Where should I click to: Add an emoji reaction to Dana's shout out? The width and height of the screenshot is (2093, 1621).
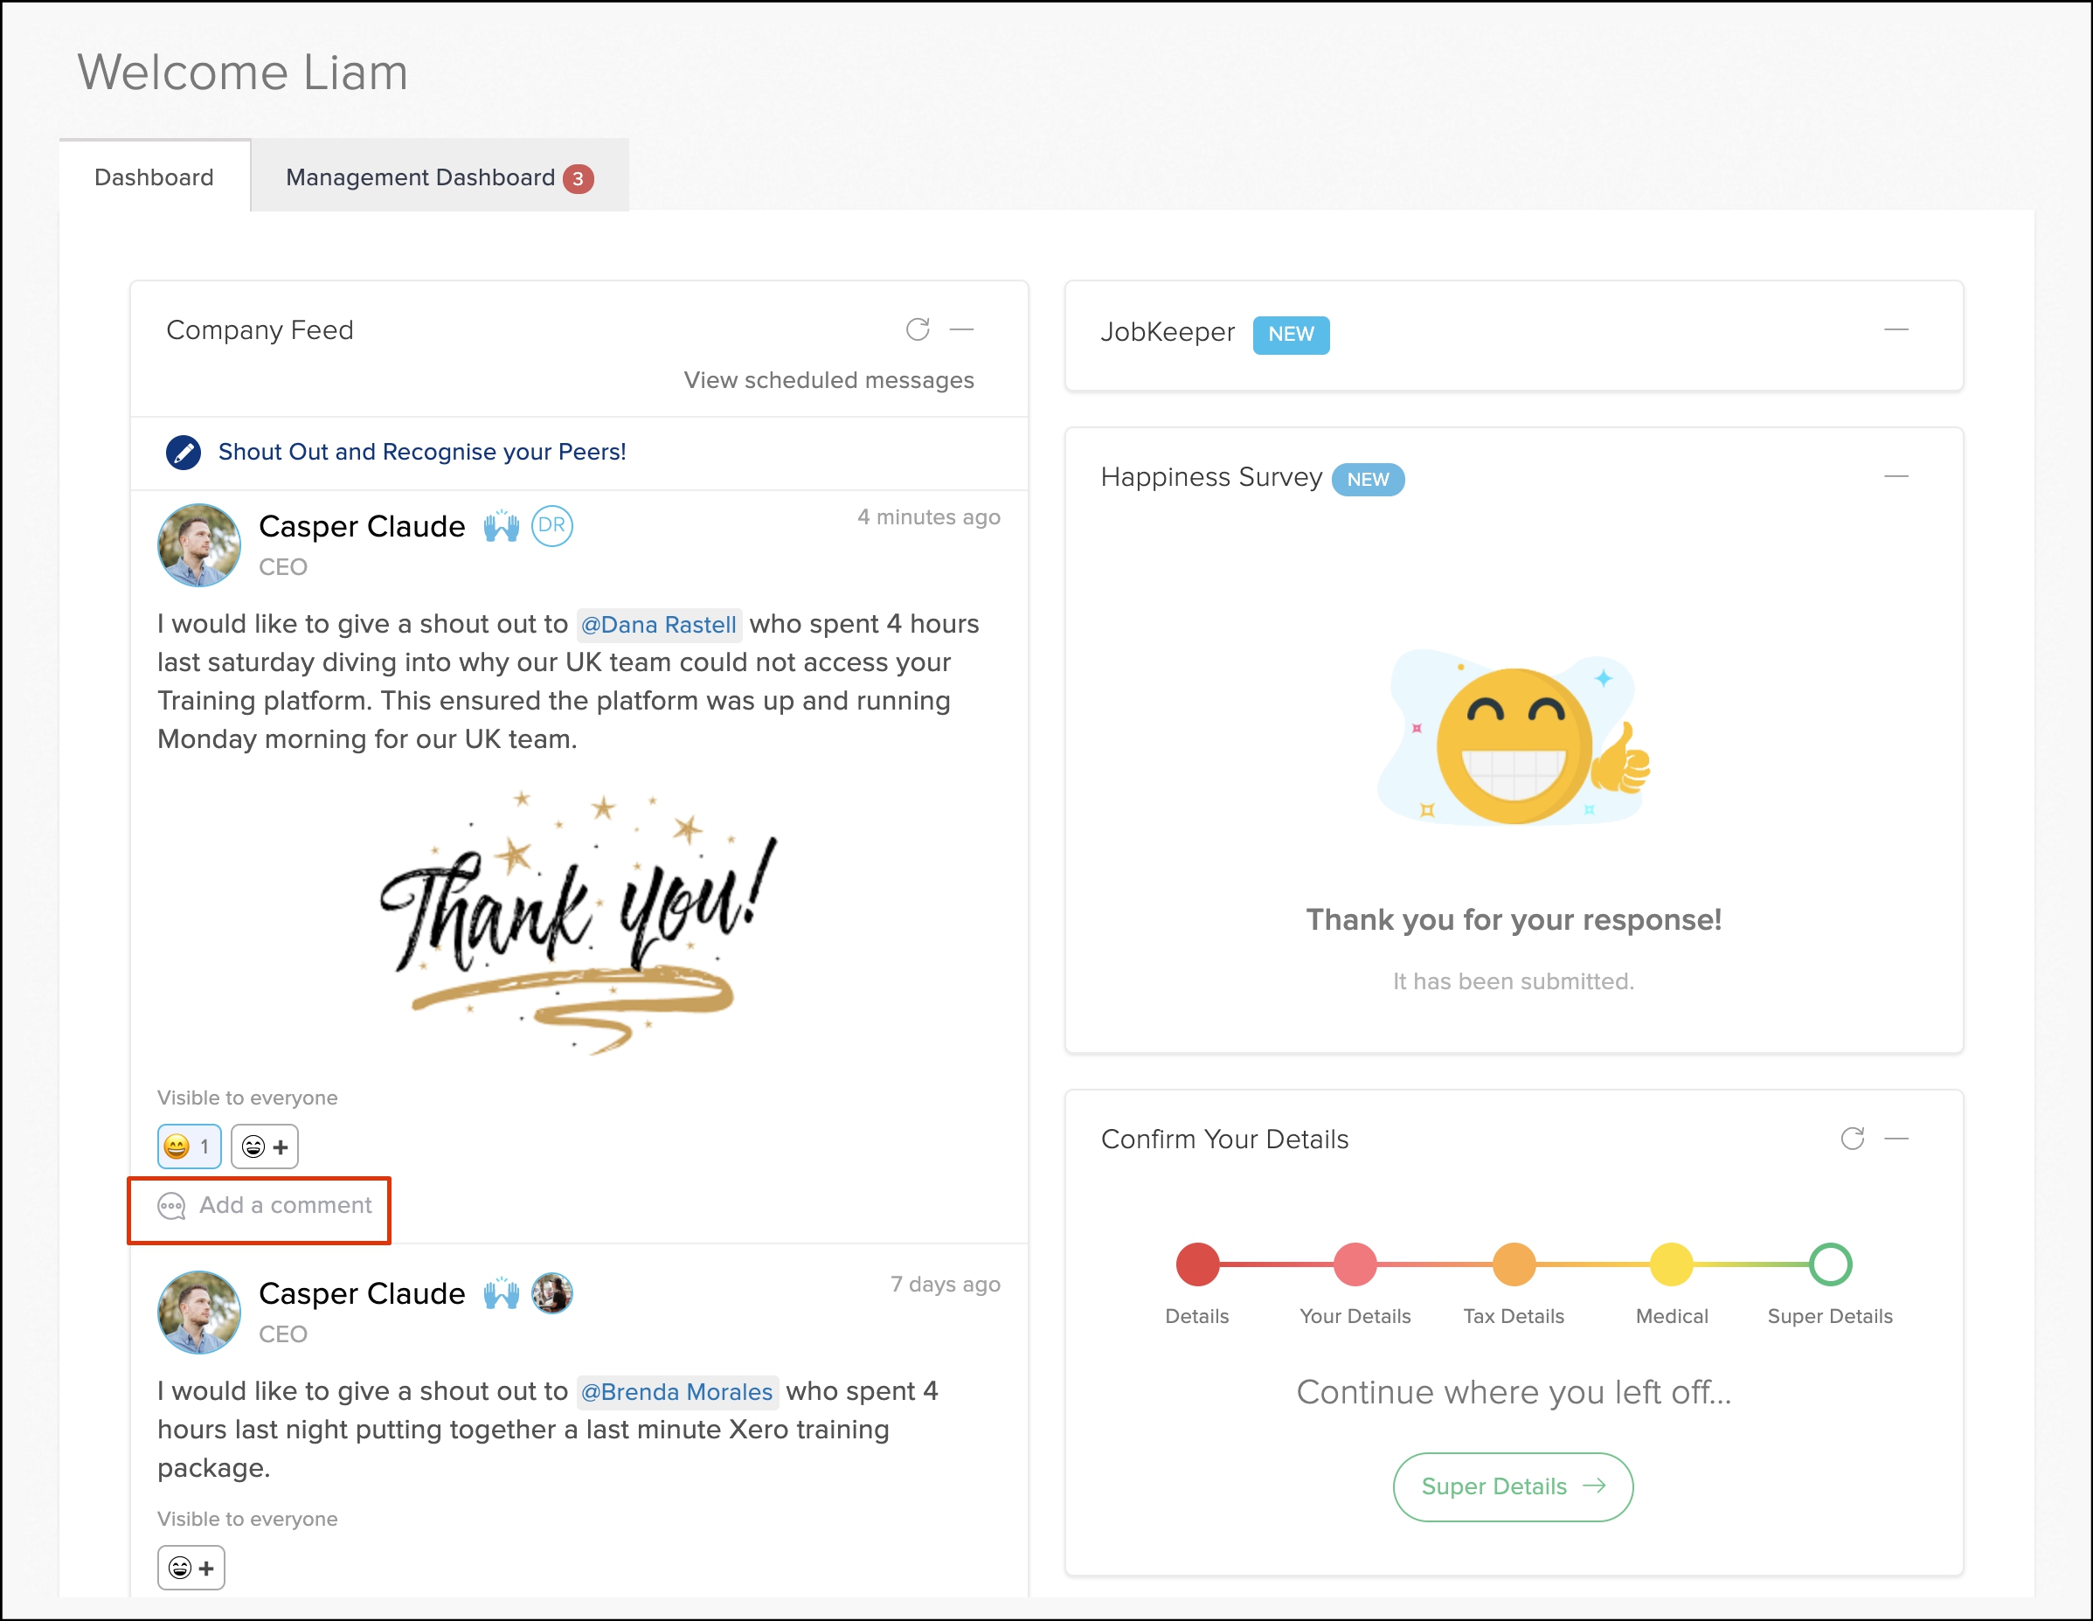[x=265, y=1146]
